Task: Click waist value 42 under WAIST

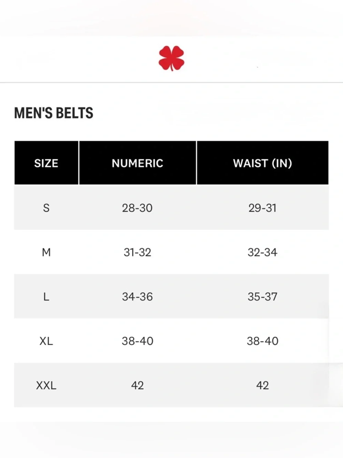Action: point(262,385)
